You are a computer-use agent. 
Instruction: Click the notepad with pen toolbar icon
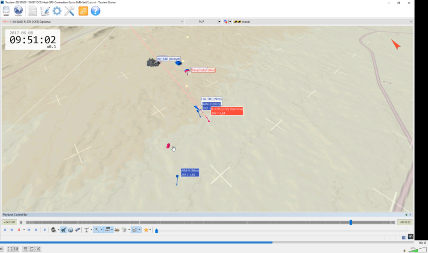(45, 11)
